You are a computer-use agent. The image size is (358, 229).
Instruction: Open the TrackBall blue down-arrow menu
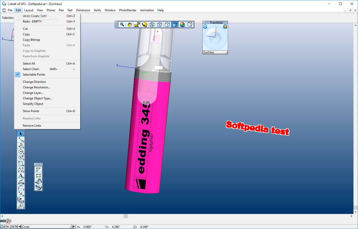[x=205, y=27]
